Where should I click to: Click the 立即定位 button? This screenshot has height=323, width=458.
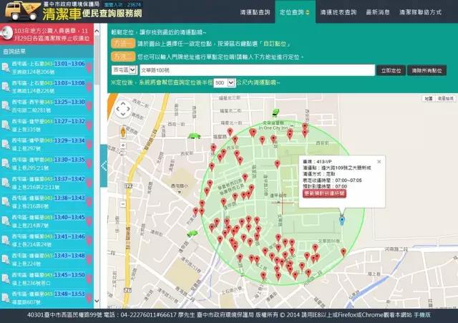pos(391,70)
